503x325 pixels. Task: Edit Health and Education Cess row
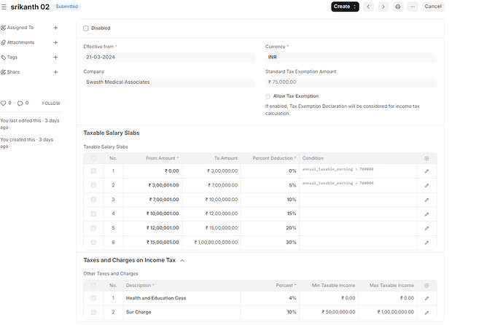pyautogui.click(x=426, y=298)
